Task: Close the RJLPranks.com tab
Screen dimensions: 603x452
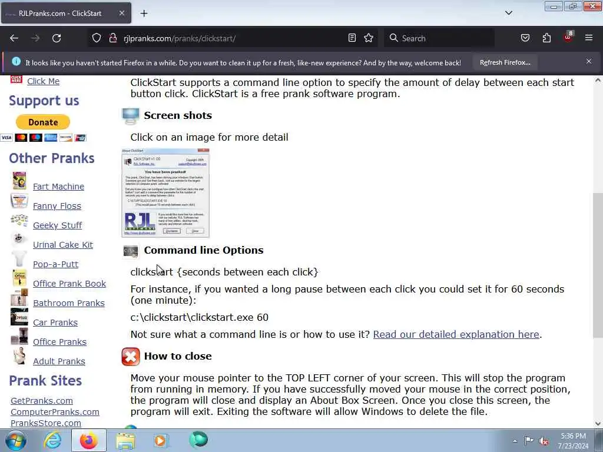Action: click(x=121, y=13)
